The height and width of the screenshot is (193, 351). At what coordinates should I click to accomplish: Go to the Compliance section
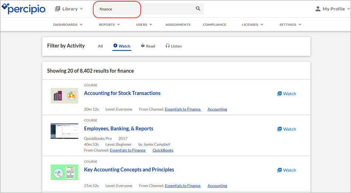215,25
